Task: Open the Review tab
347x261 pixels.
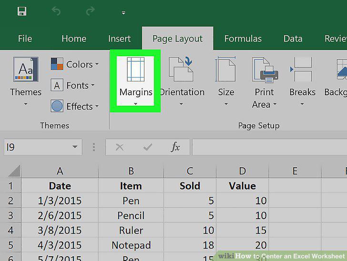Action: click(336, 39)
